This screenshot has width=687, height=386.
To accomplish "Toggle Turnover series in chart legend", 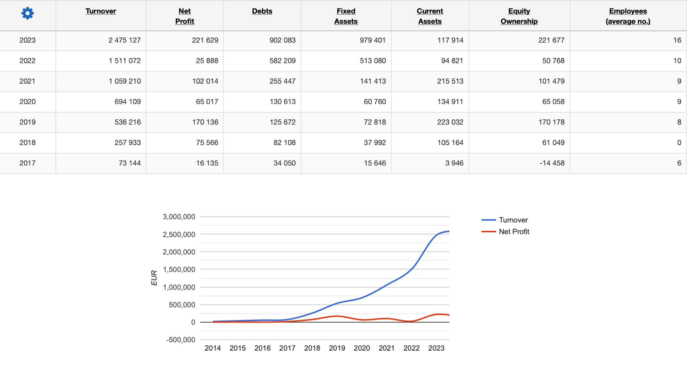I will (x=513, y=220).
